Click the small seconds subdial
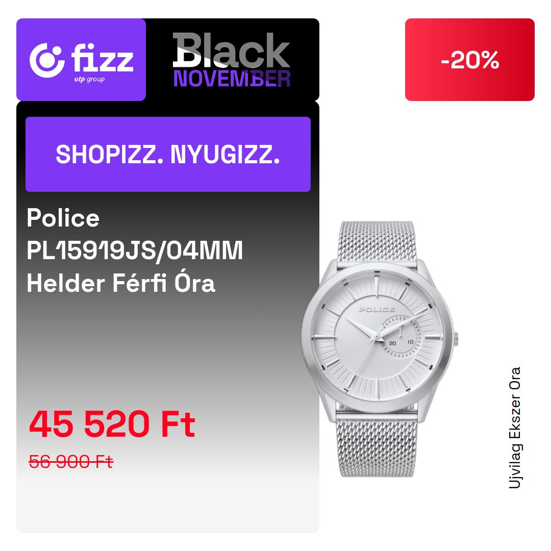This screenshot has height=551, width=551. tap(400, 337)
